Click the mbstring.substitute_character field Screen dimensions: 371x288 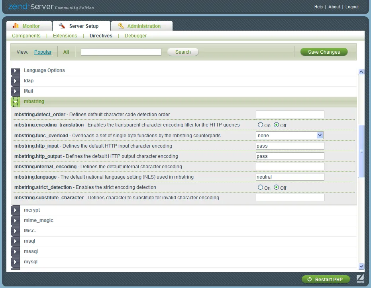290,198
